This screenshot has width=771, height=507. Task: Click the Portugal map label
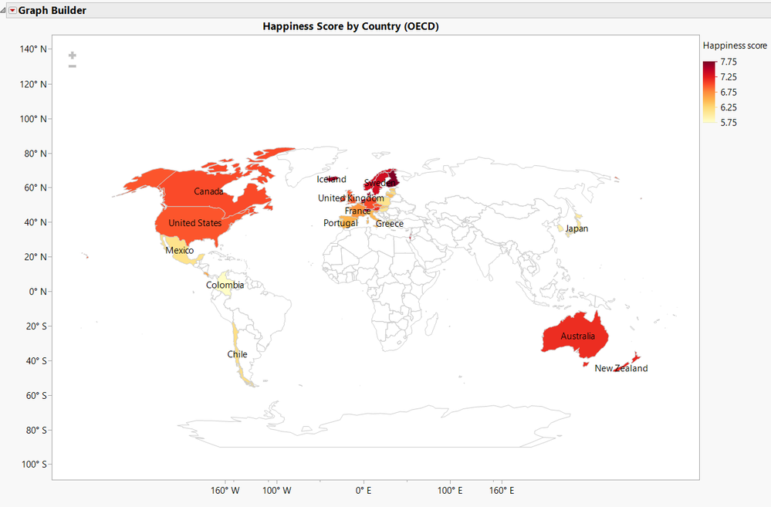pyautogui.click(x=341, y=223)
